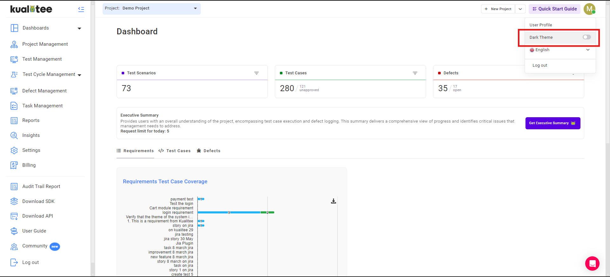
Task: Collapse the sidebar using the menu icon
Action: coord(81,9)
